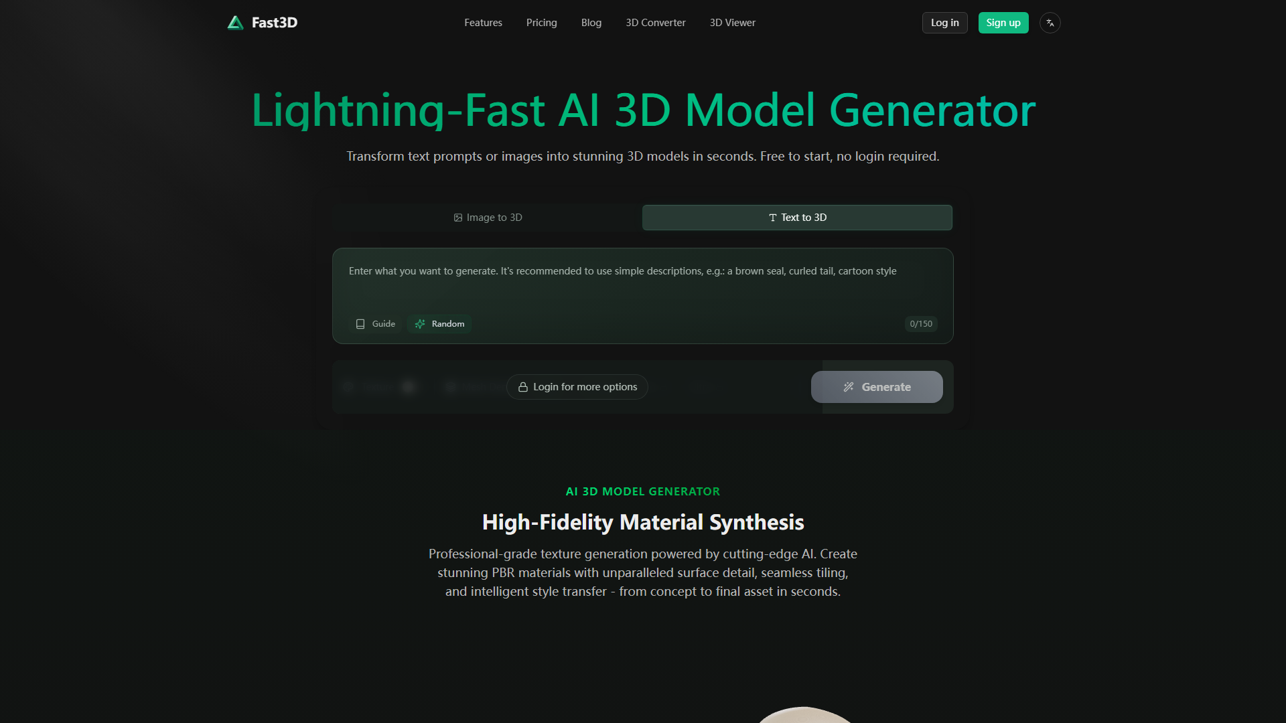Click the Generate button
Image resolution: width=1286 pixels, height=723 pixels.
click(877, 387)
